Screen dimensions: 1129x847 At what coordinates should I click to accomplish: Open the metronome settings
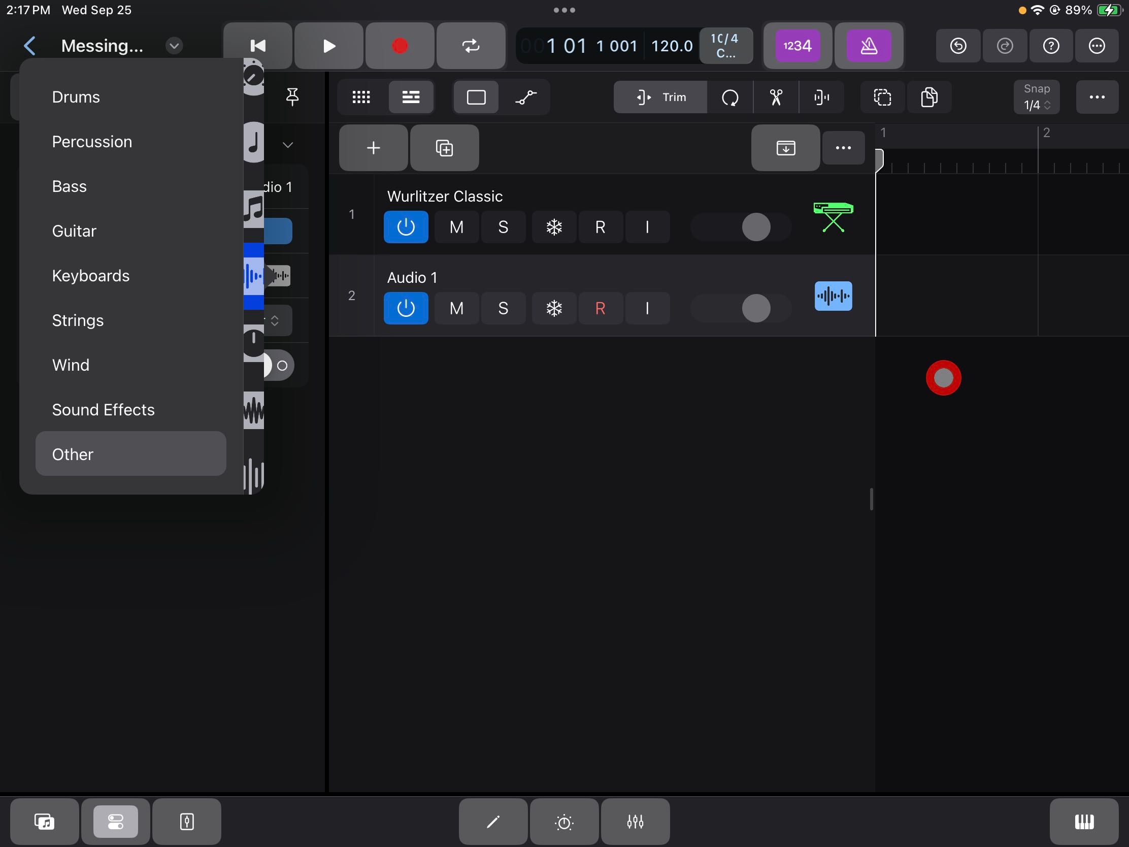869,46
